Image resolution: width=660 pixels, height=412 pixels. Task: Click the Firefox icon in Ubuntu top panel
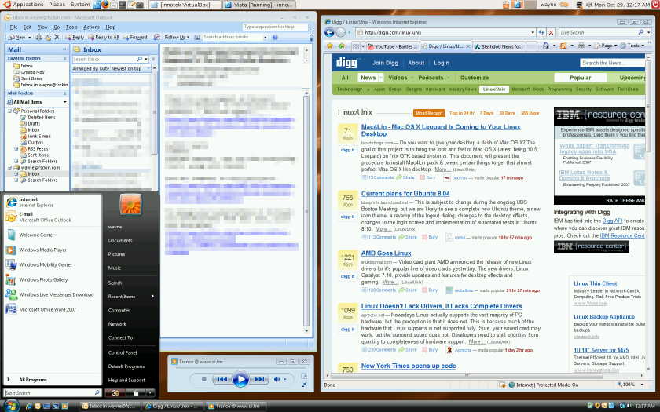[x=105, y=5]
